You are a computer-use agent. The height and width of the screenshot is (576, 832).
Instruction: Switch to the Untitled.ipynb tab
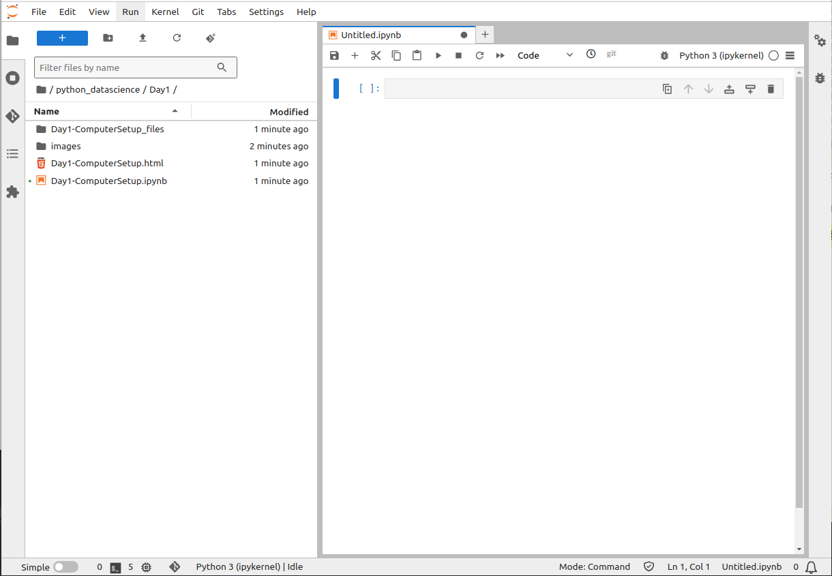click(371, 35)
